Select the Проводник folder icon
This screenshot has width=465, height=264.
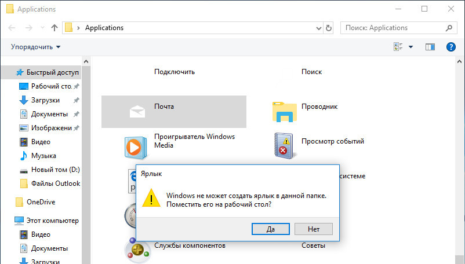(x=285, y=112)
